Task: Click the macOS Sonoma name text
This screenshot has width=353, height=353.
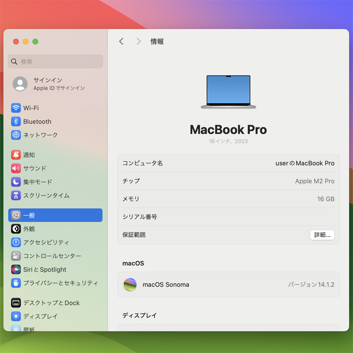Action: [x=166, y=284]
